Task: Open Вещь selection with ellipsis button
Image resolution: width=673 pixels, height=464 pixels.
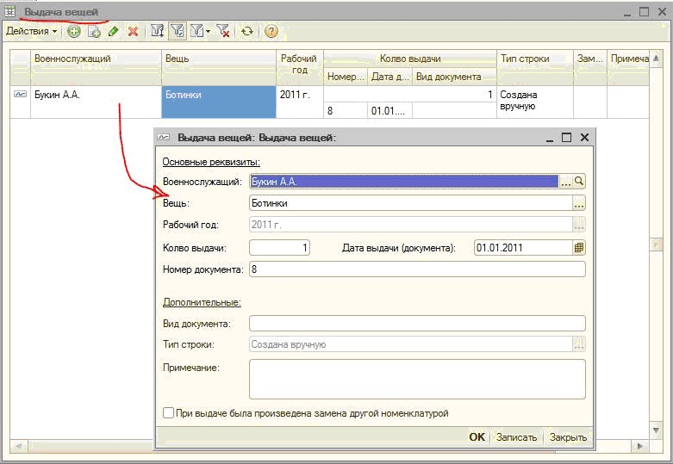Action: pos(579,203)
